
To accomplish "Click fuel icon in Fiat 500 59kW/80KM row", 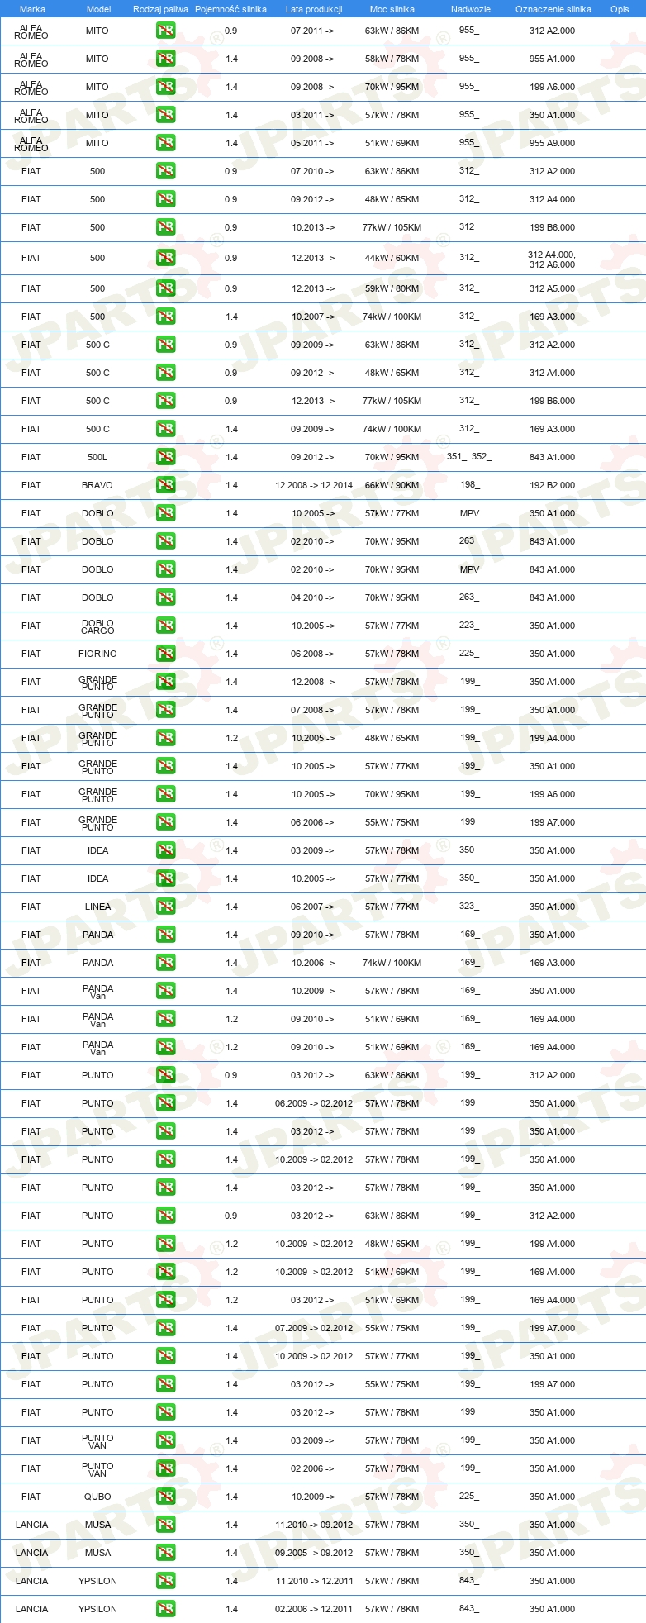I will pyautogui.click(x=165, y=288).
